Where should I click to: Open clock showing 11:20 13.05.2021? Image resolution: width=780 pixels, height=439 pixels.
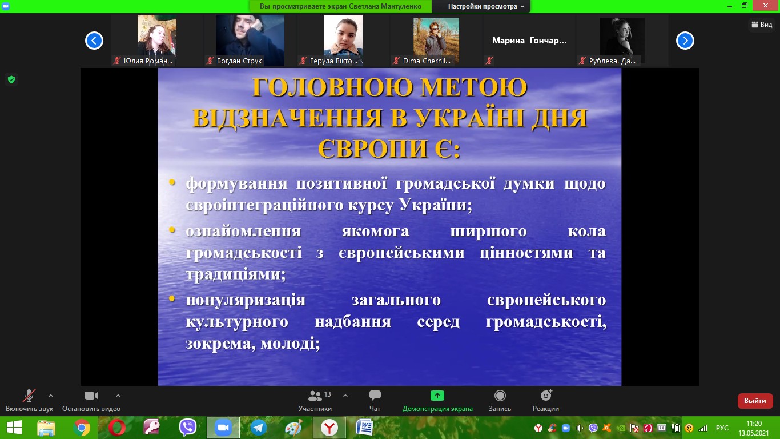(x=754, y=428)
